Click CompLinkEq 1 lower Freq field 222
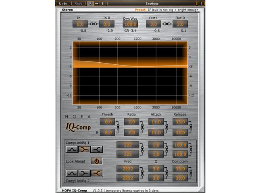The width and height of the screenshot is (258, 193). coord(128,154)
